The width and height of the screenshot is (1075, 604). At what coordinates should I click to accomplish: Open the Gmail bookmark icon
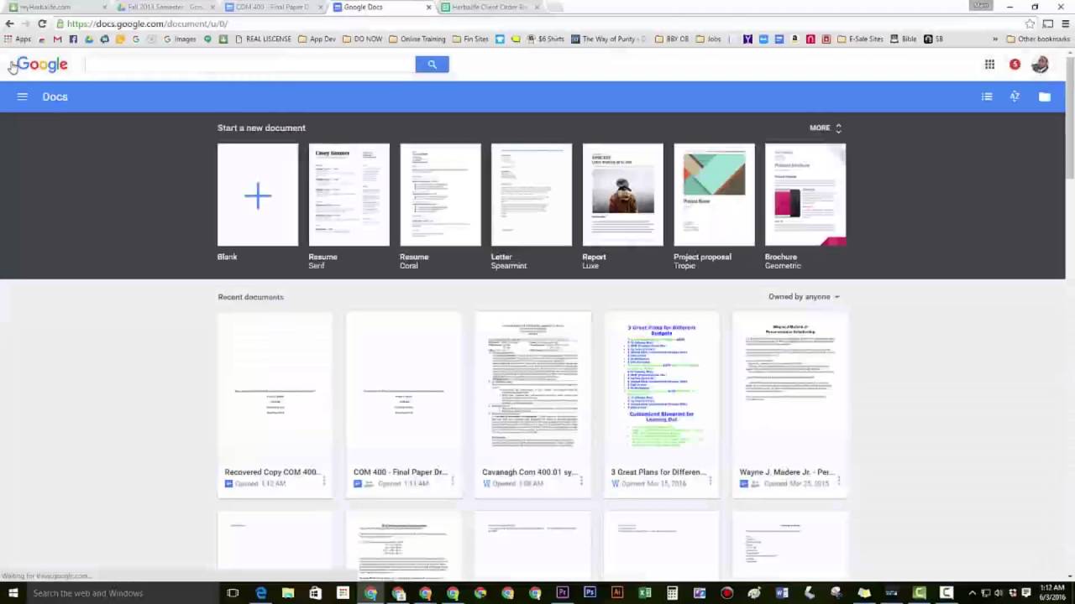[x=57, y=39]
